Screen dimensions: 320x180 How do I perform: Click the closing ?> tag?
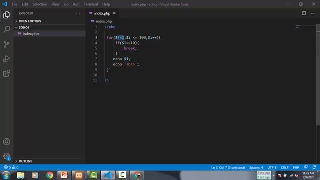tap(107, 80)
